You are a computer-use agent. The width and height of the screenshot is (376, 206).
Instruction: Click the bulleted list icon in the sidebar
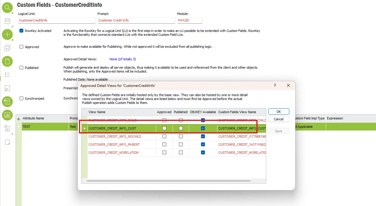[7, 75]
